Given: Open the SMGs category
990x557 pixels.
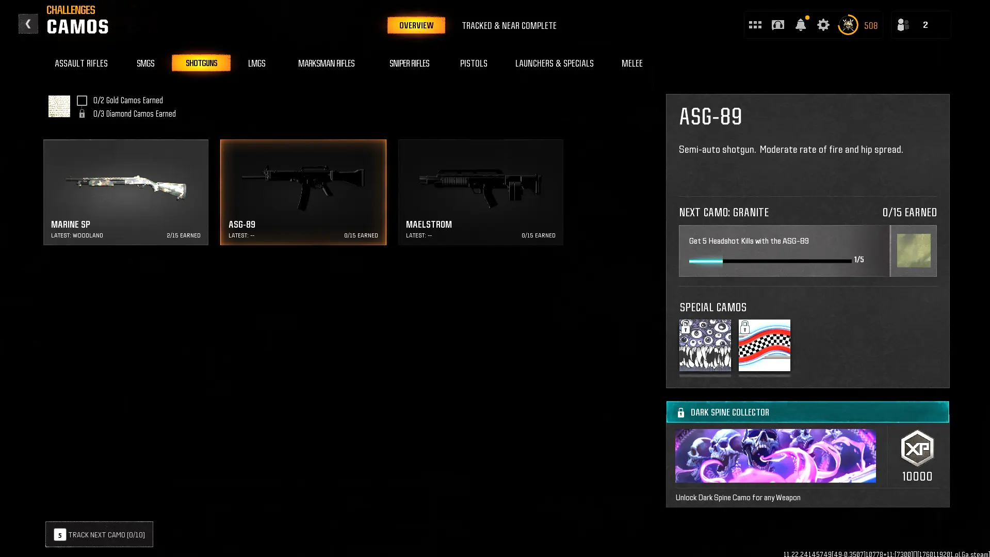Looking at the screenshot, I should (145, 63).
